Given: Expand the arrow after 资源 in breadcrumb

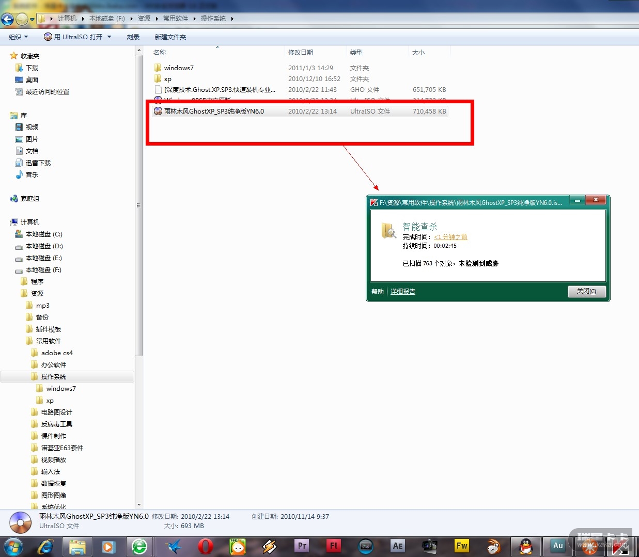Looking at the screenshot, I should [x=157, y=19].
